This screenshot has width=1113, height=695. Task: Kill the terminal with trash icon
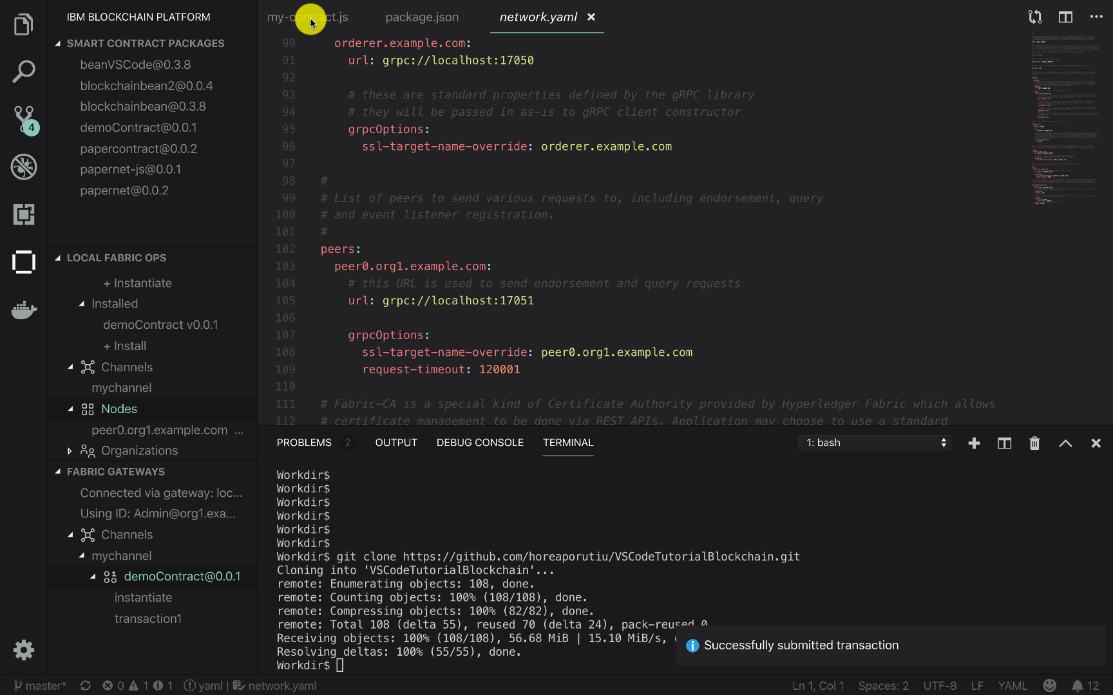coord(1034,443)
